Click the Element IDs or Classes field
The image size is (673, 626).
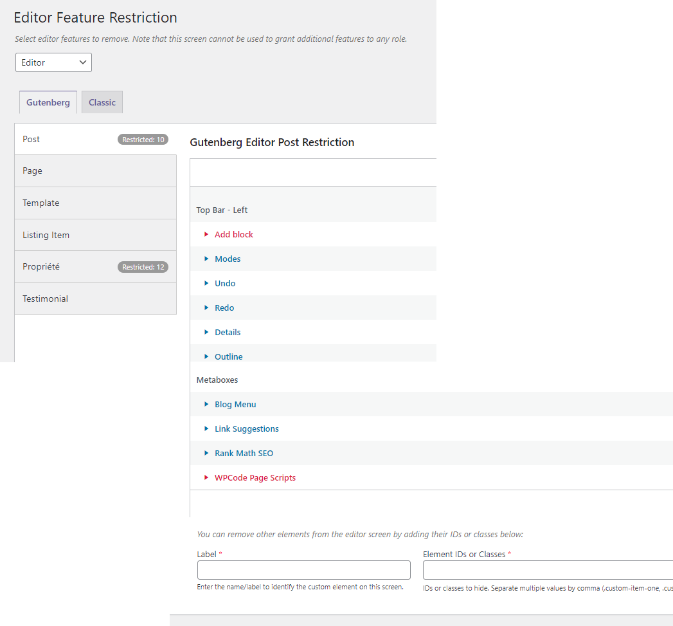point(548,571)
